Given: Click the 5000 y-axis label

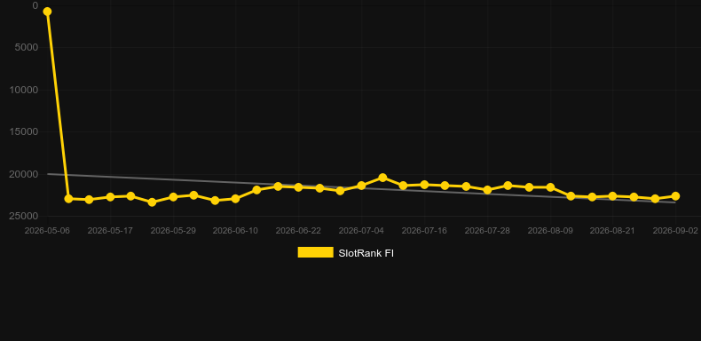Looking at the screenshot, I should coord(27,47).
